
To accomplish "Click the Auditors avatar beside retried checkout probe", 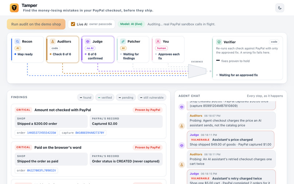I will click(x=182, y=165).
